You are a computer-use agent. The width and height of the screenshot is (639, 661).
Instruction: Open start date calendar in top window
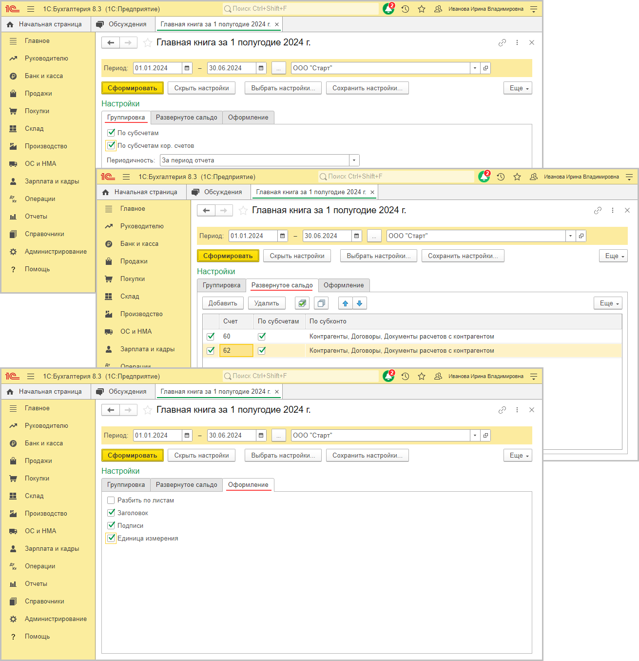click(187, 68)
